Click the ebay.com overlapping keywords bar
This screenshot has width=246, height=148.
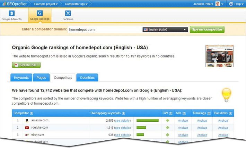tap(140, 135)
